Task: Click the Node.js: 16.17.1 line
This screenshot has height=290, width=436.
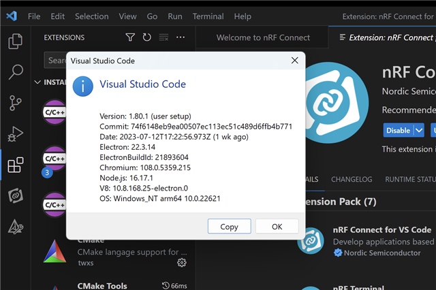Action: click(x=126, y=178)
